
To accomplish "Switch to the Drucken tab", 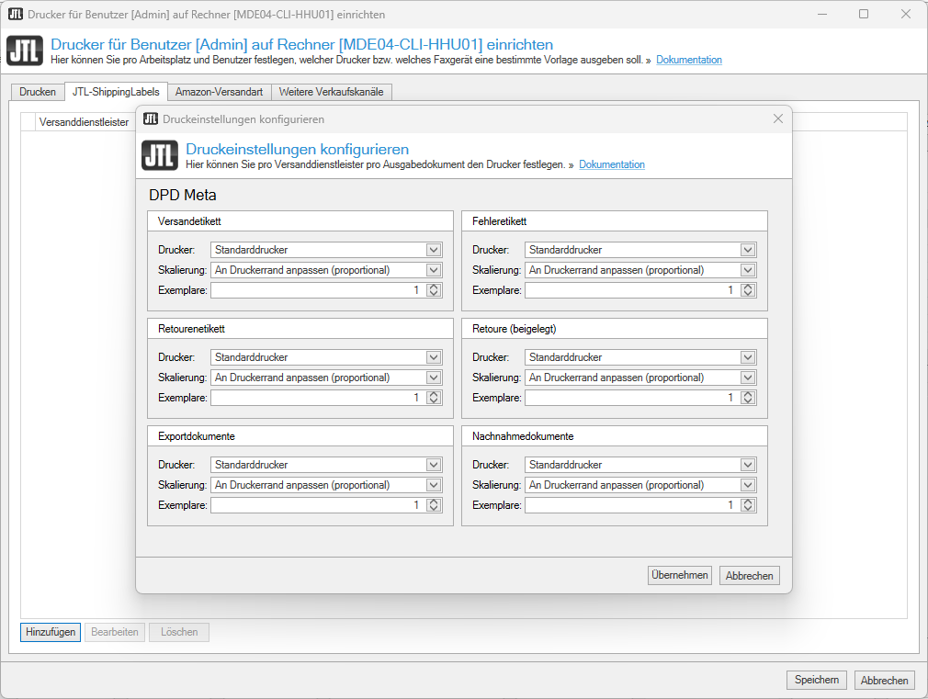I will coord(38,92).
